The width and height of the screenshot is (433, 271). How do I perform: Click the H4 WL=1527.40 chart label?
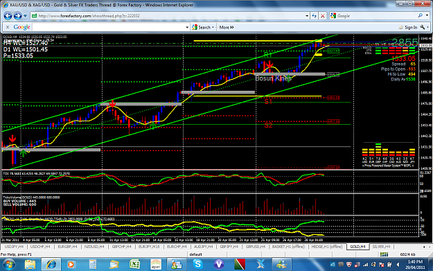pos(26,43)
